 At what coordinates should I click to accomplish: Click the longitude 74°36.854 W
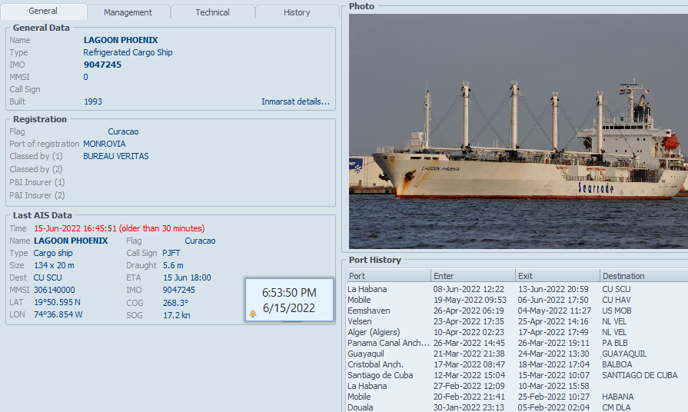(x=58, y=314)
